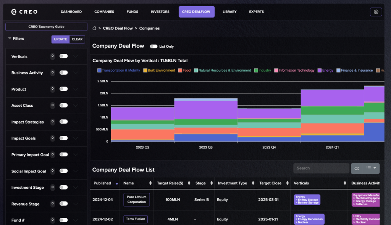
Task: Expand the Impact Strategies filter chevron
Action: coord(76,122)
